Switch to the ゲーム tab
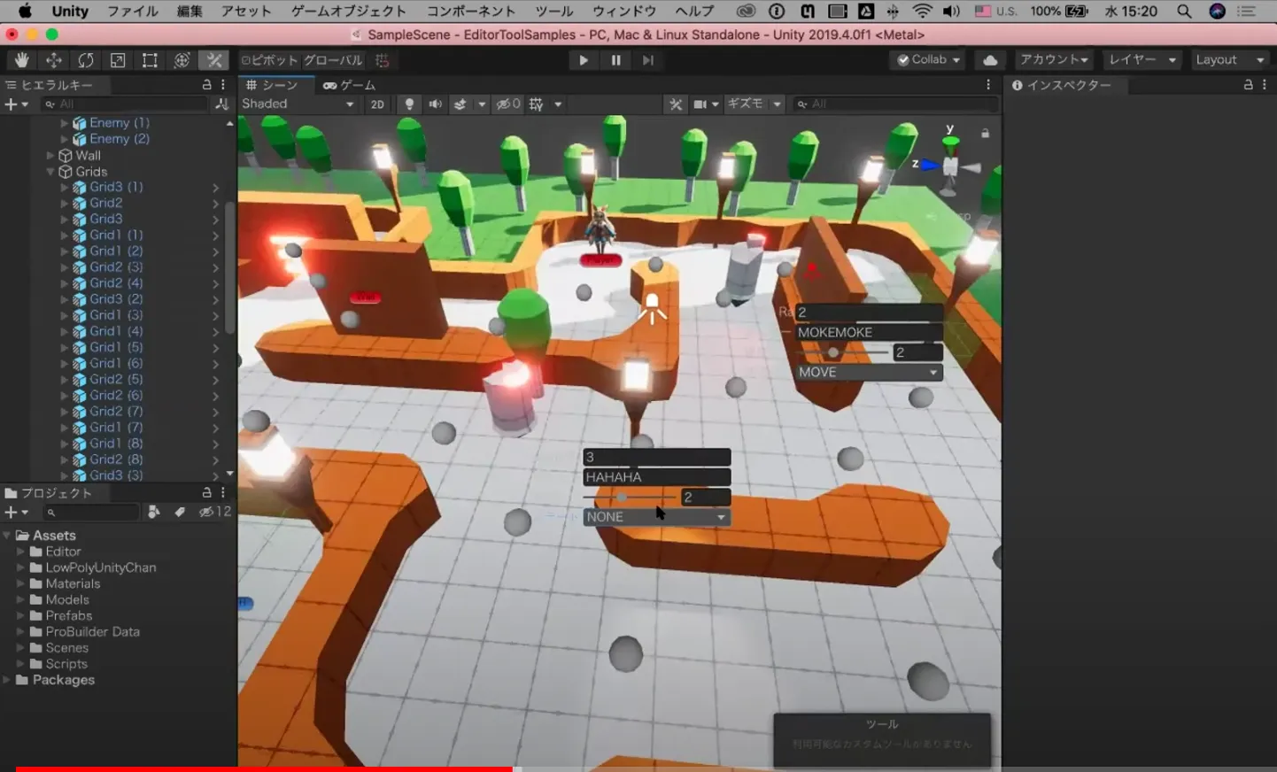 click(351, 85)
